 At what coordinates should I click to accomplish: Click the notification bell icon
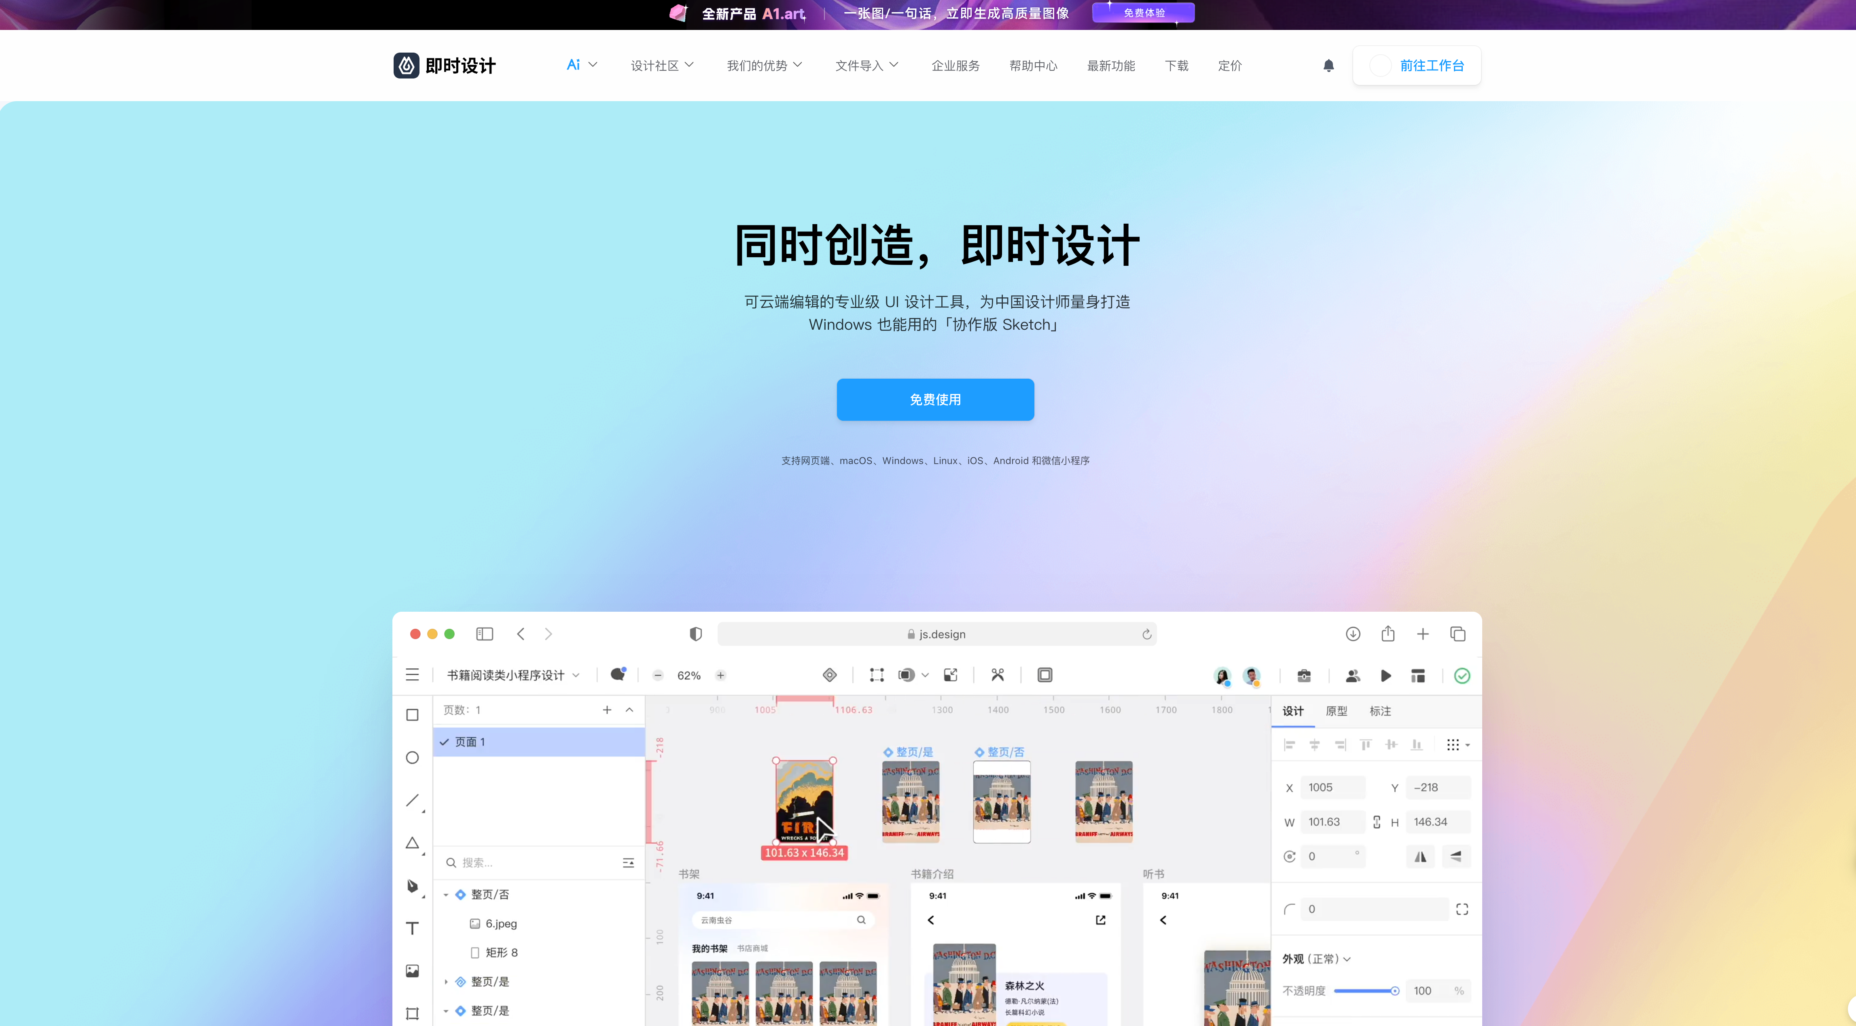click(1328, 66)
